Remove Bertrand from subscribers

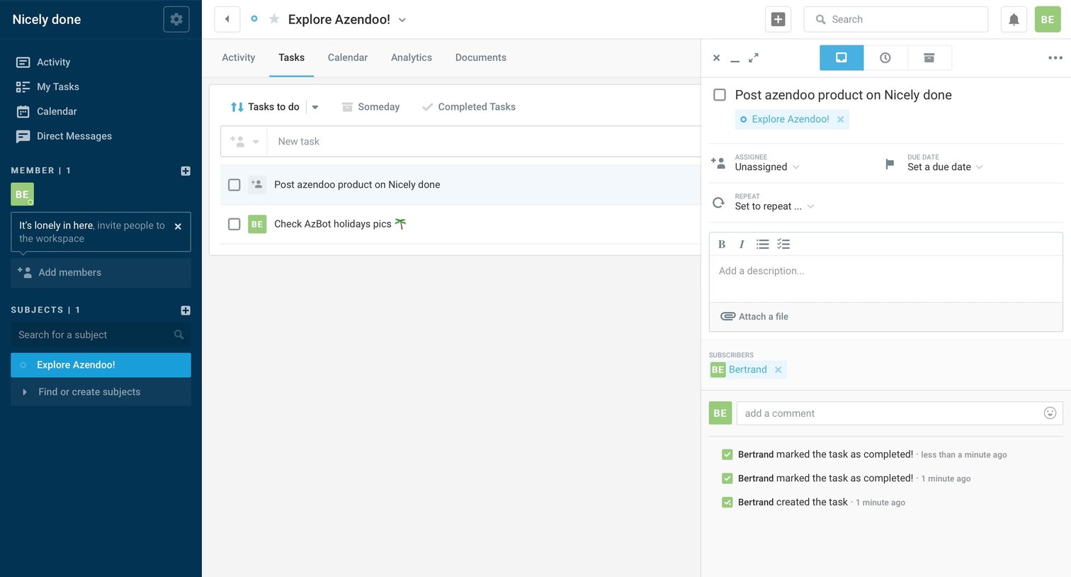click(x=778, y=370)
